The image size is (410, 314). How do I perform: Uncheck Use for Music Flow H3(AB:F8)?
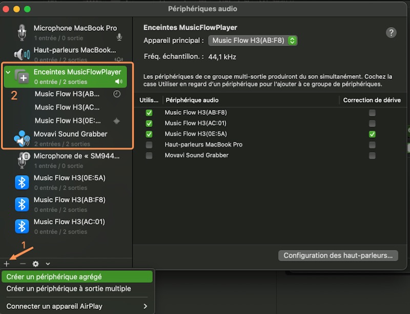point(149,113)
